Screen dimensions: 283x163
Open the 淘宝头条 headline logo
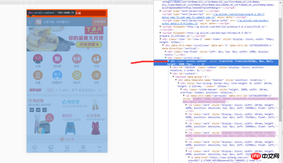35,90
